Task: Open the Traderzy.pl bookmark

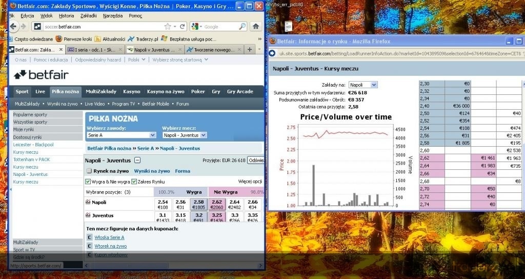Action: [x=143, y=39]
